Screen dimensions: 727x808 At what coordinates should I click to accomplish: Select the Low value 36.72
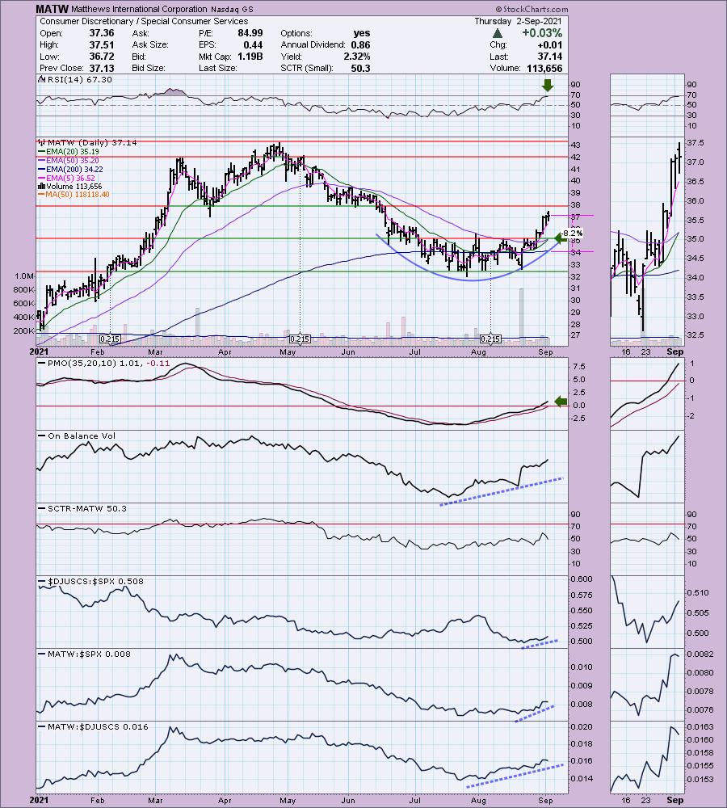[x=102, y=57]
